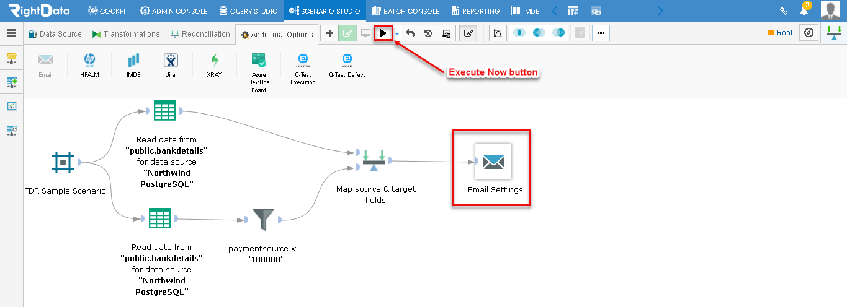This screenshot has width=847, height=307.
Task: Open the HPALM integration option
Action: pos(89,65)
